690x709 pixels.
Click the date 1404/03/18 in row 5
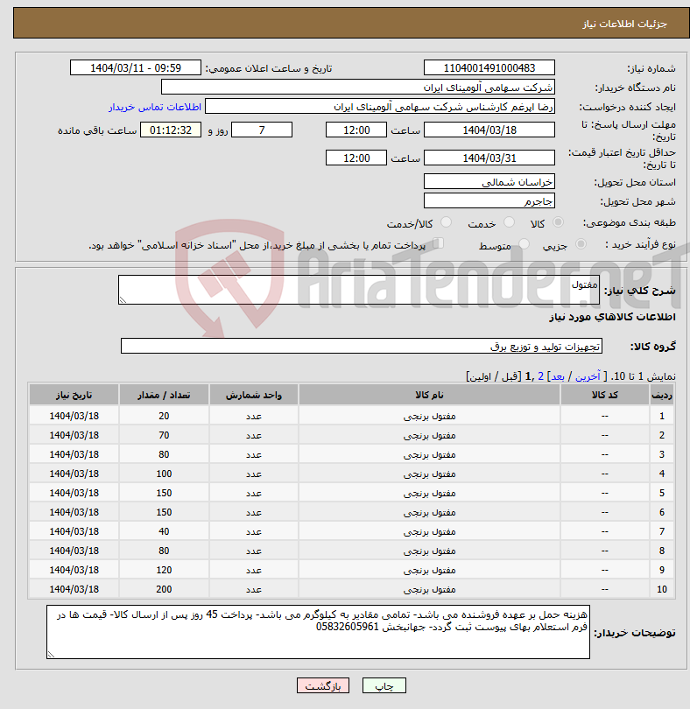coord(74,493)
